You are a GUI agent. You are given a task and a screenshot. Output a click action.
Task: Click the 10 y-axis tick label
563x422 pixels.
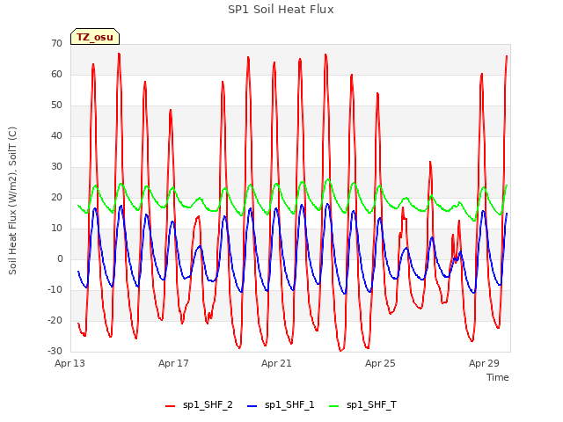click(56, 229)
